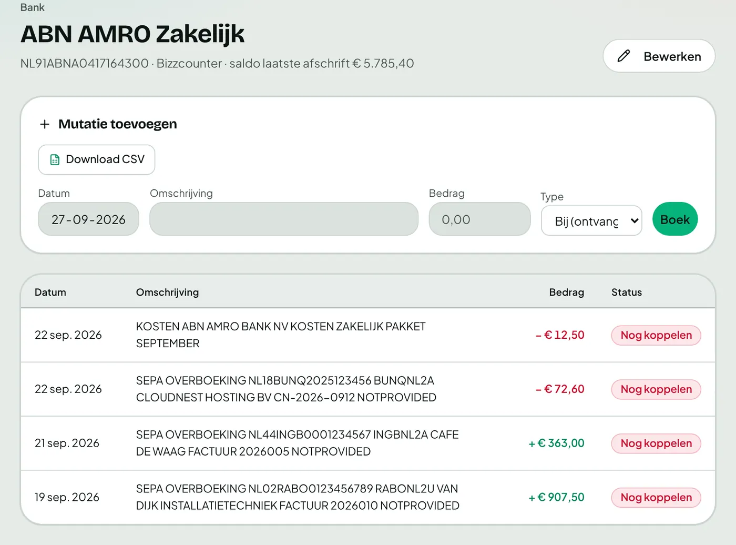736x545 pixels.
Task: Select the Status column header
Action: [627, 292]
